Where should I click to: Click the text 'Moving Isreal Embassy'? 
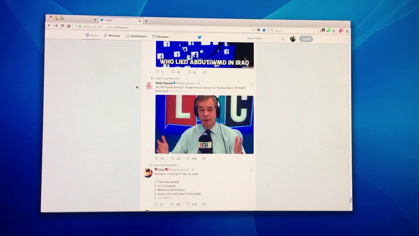(171, 190)
